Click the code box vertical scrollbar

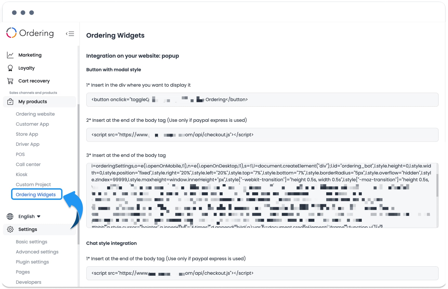click(437, 185)
